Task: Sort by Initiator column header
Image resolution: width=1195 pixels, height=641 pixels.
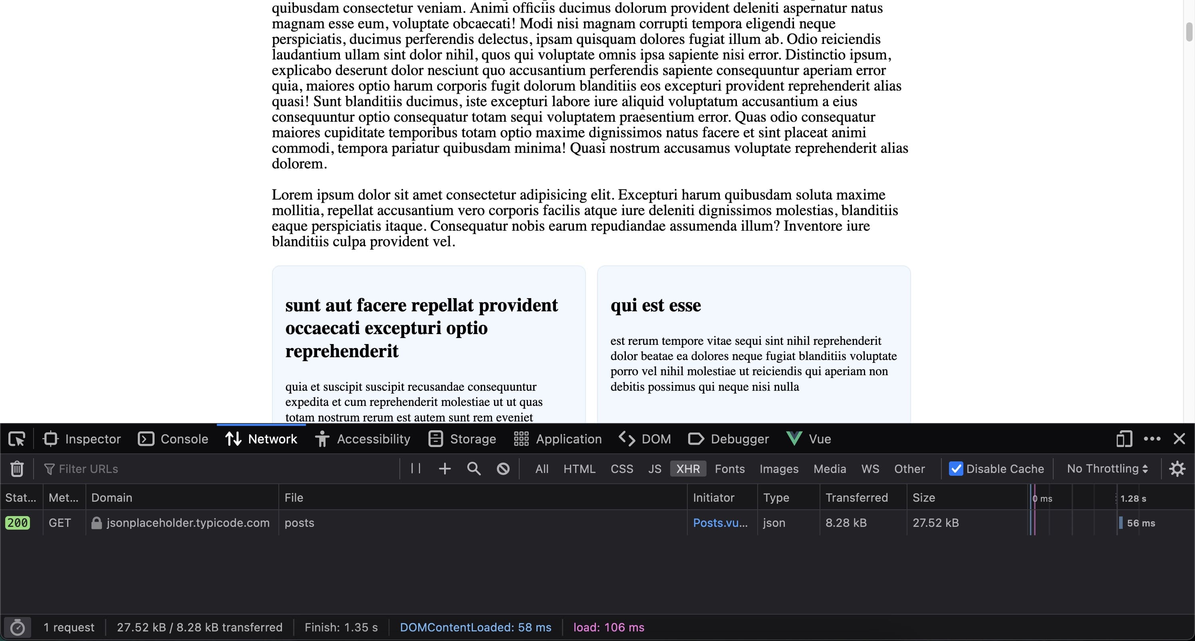Action: [x=722, y=497]
